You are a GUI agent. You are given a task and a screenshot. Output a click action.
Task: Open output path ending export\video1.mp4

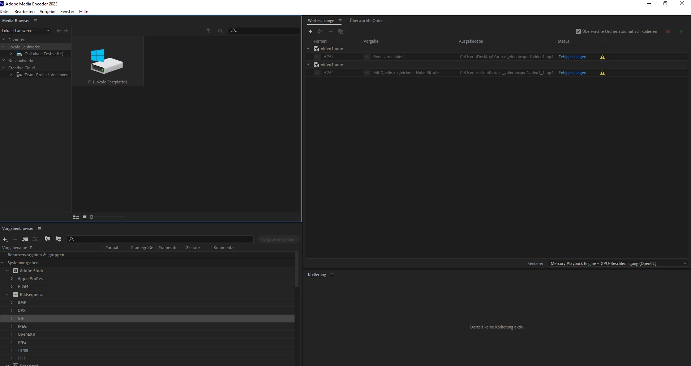(x=507, y=57)
